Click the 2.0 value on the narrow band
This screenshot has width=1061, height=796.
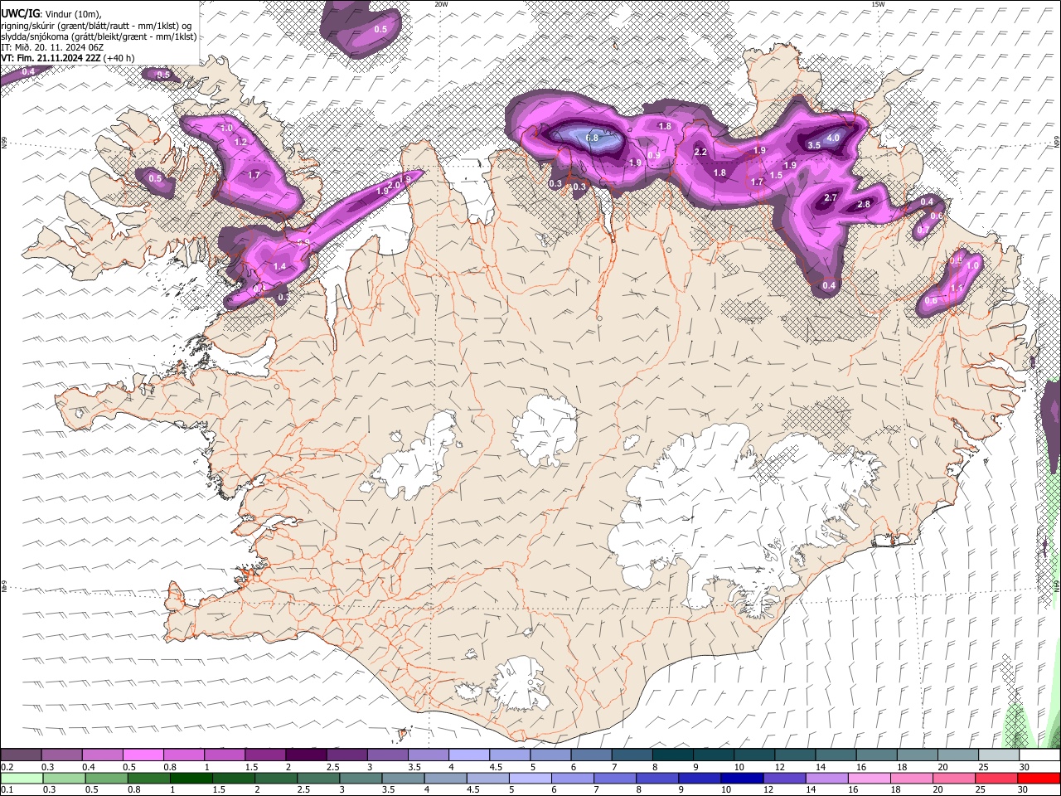(x=394, y=185)
